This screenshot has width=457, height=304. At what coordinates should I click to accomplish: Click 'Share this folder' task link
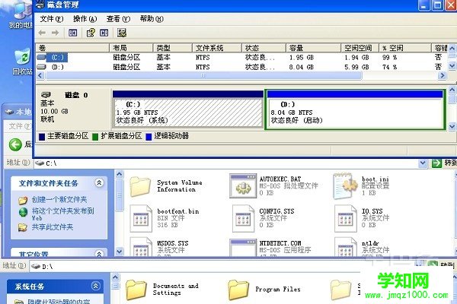[x=53, y=227]
